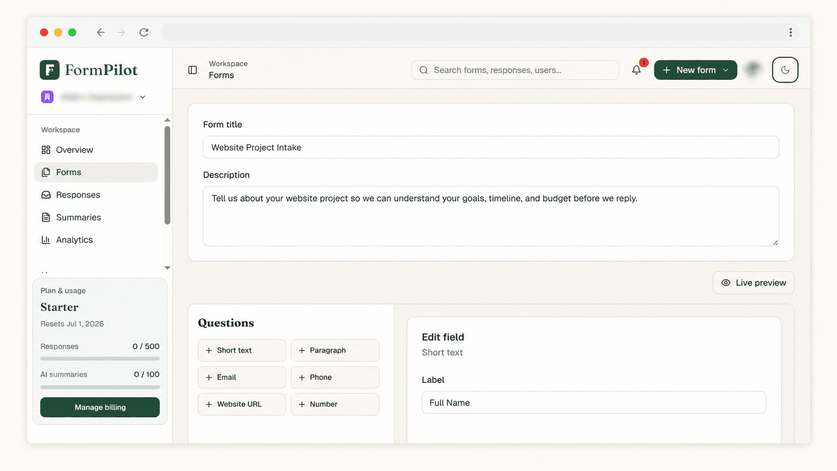The width and height of the screenshot is (837, 471).
Task: Reload the browser page
Action: pyautogui.click(x=144, y=33)
